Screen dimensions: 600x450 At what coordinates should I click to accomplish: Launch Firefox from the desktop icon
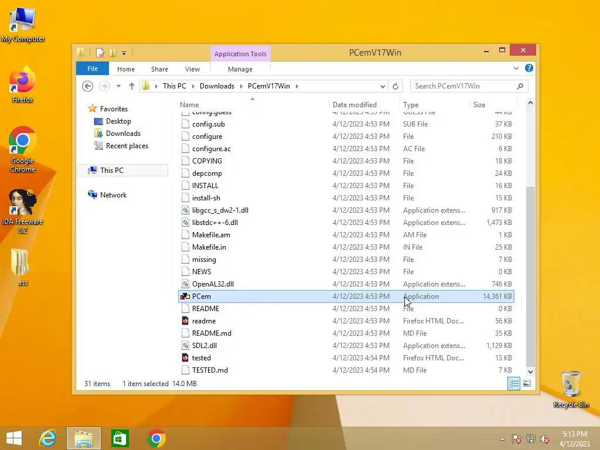pos(23,85)
